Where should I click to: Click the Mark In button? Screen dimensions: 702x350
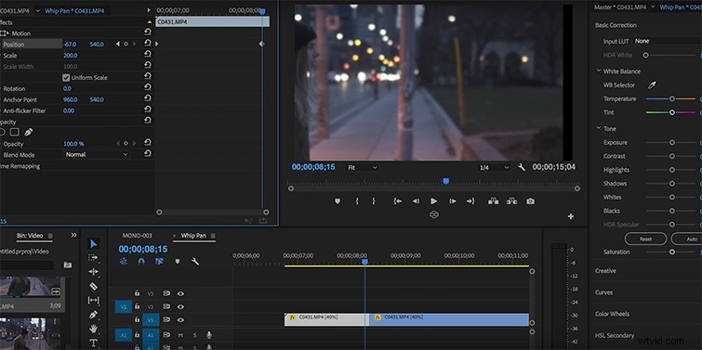click(x=357, y=201)
